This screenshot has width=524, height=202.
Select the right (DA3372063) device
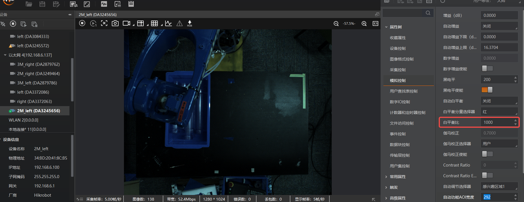pyautogui.click(x=34, y=101)
